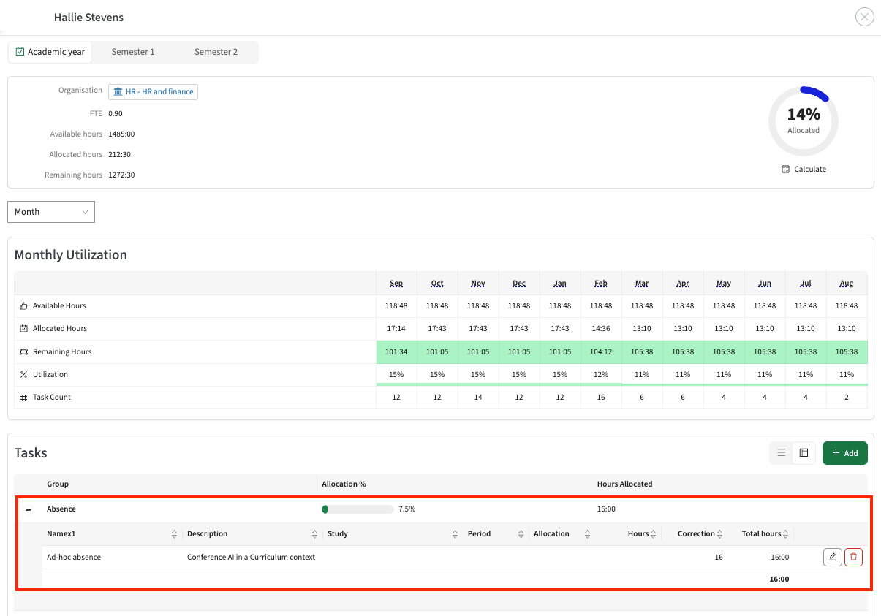881x616 pixels.
Task: Sort by the Description column arrows
Action: [314, 534]
